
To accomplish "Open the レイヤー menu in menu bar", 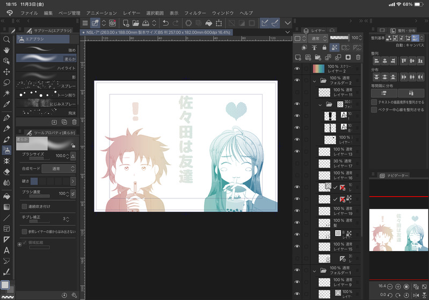I will [x=132, y=13].
